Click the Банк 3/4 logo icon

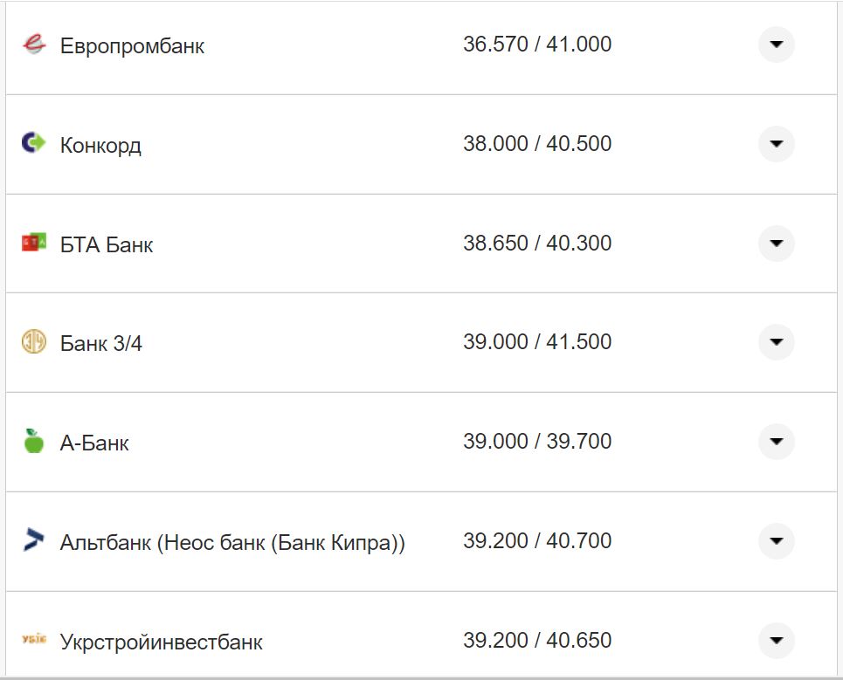[x=33, y=342]
